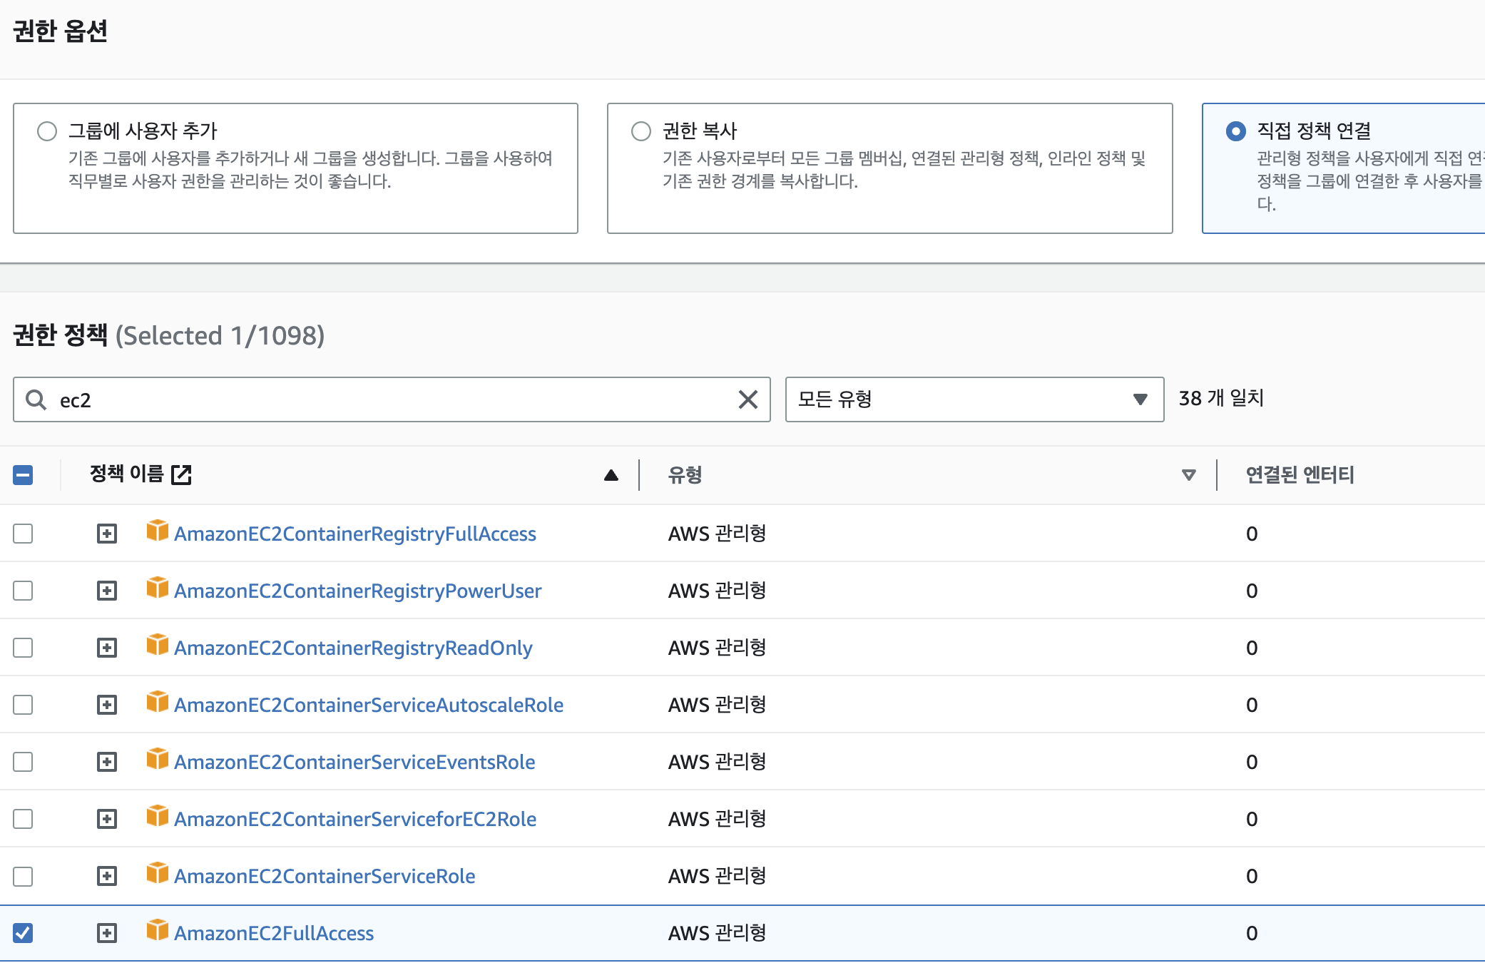Clear the ec2 search with X icon
This screenshot has height=963, width=1485.
[747, 399]
